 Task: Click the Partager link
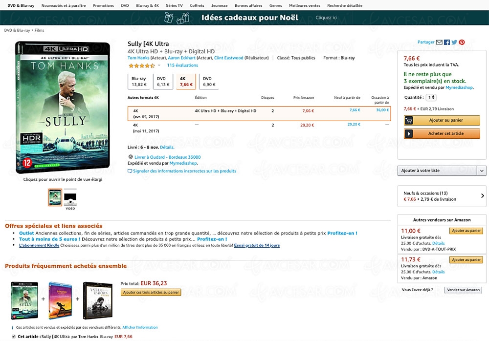426,42
